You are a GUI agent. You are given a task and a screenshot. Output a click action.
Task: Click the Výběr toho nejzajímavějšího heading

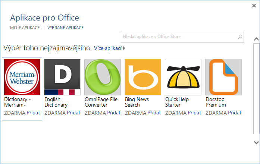(x=47, y=48)
